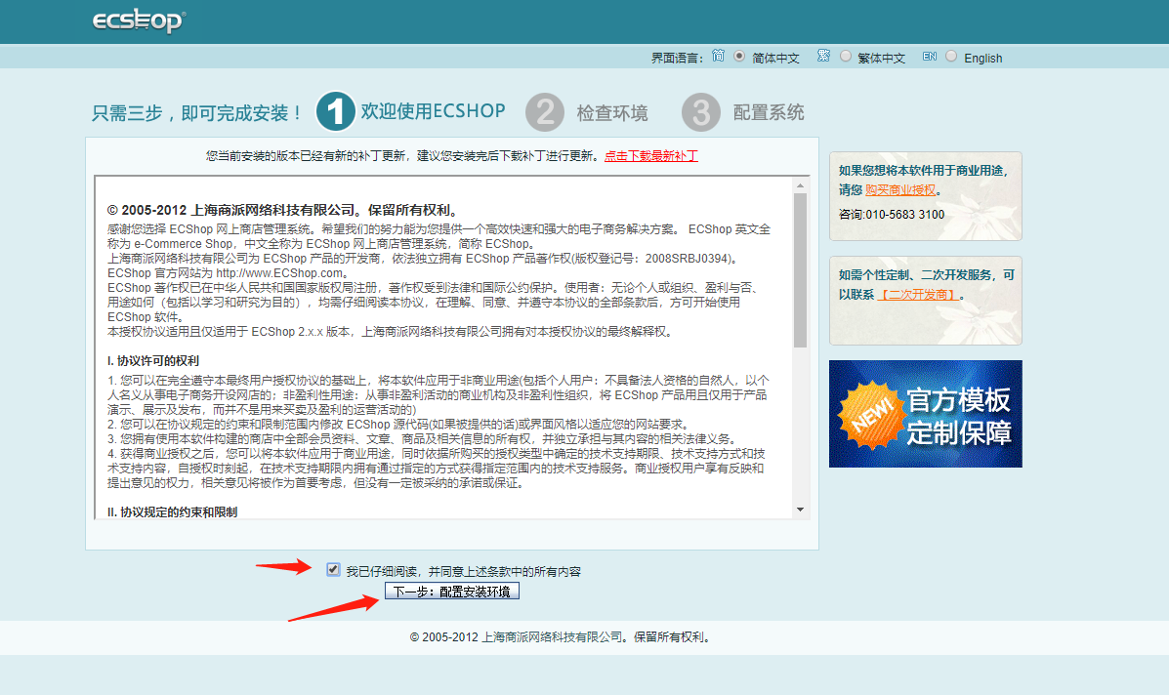Select 繁體中文 radio button
Image resolution: width=1169 pixels, height=695 pixels.
click(846, 56)
